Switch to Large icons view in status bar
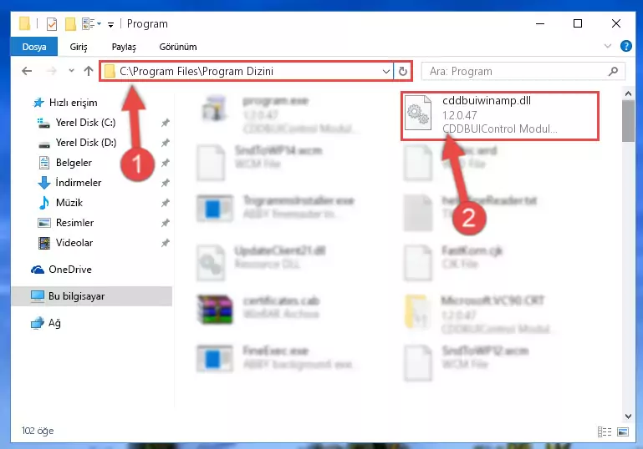Image resolution: width=643 pixels, height=449 pixels. click(x=623, y=431)
